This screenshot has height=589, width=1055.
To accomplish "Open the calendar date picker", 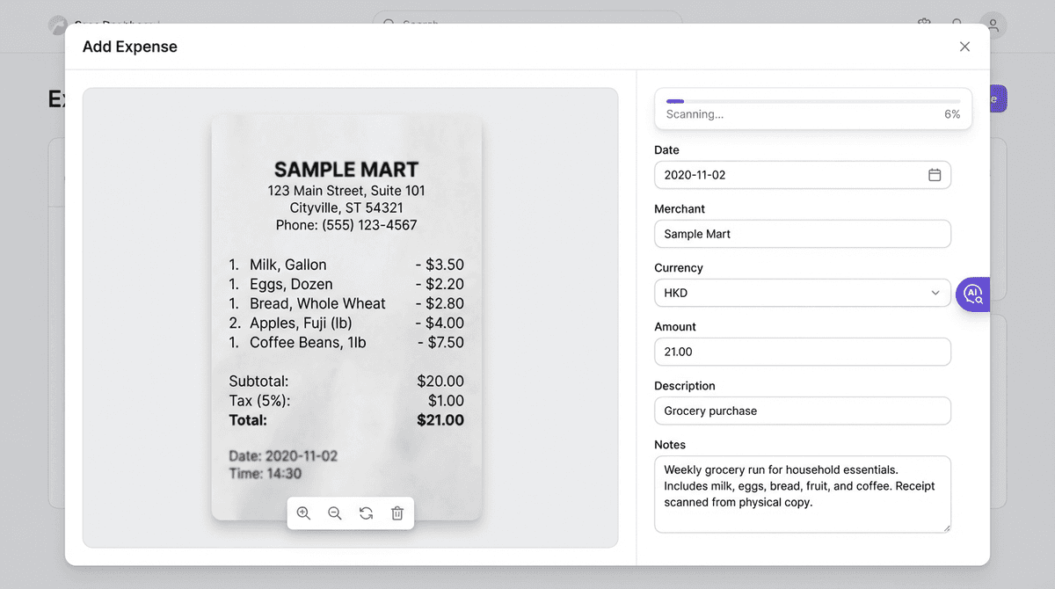I will pyautogui.click(x=935, y=175).
